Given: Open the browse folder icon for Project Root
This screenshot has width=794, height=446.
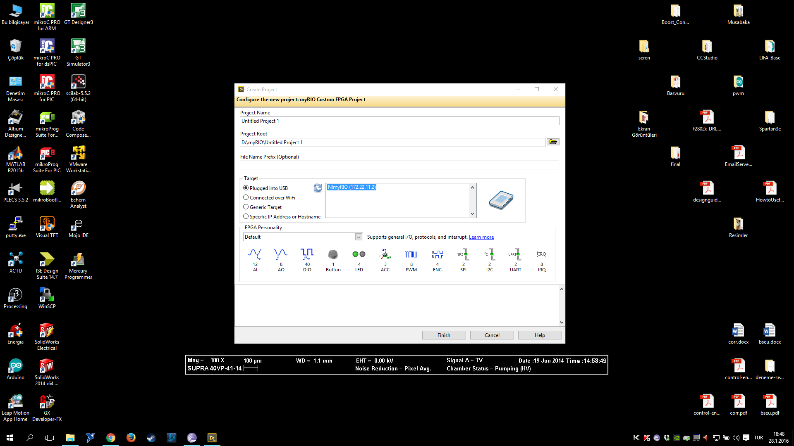Looking at the screenshot, I should point(553,142).
